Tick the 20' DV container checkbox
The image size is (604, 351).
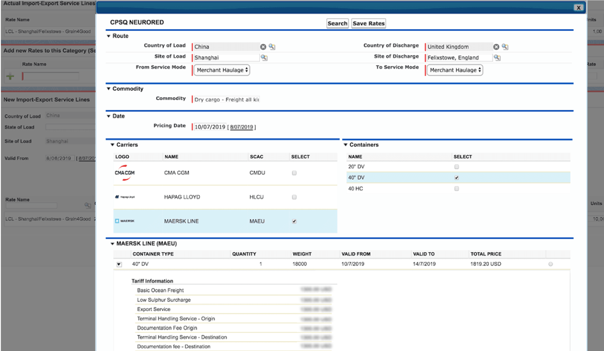point(457,167)
